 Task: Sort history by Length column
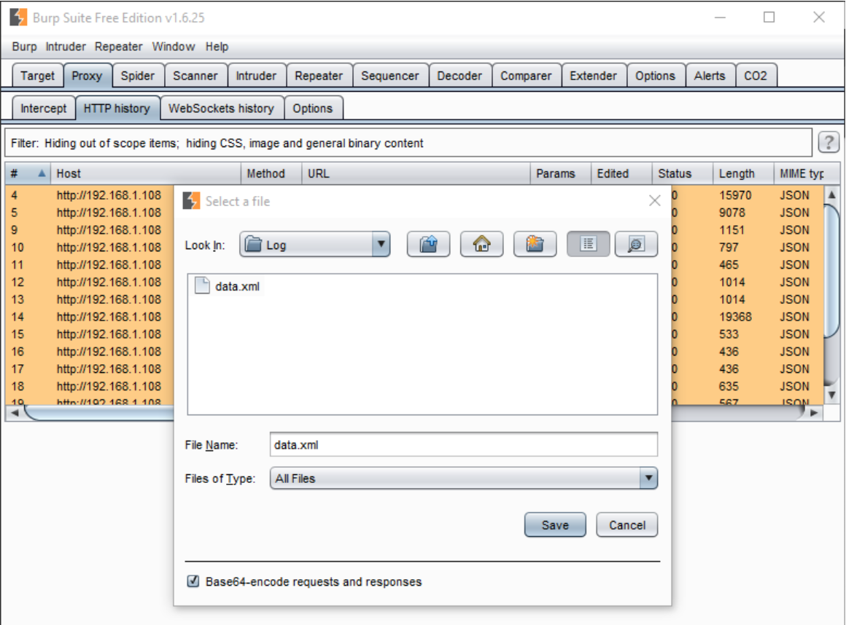point(743,173)
